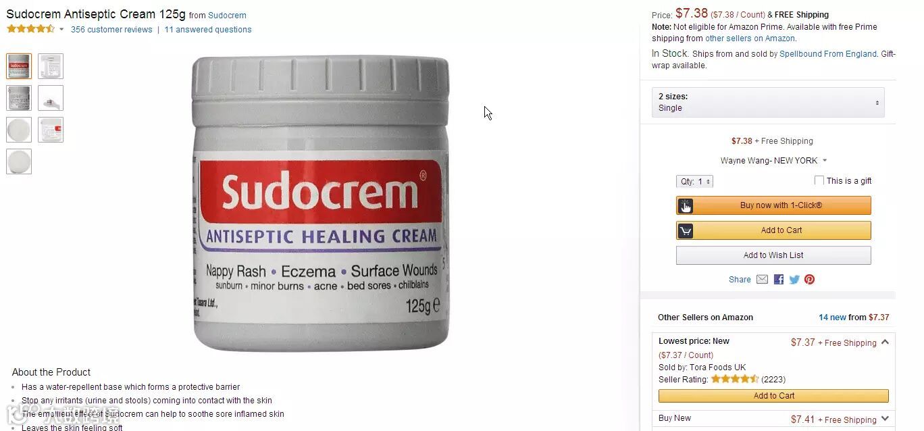
Task: Share product on Facebook icon
Action: tap(779, 279)
